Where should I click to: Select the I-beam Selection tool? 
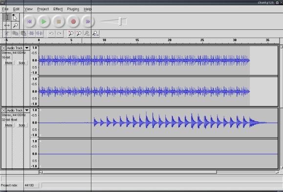[x=7, y=17]
